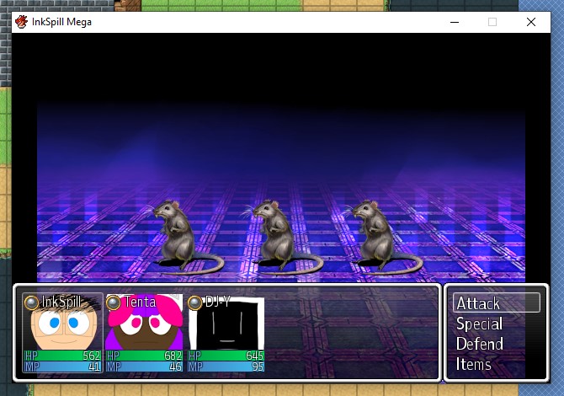Viewport: 564px width, 396px height.
Task: Target the leftmost rat enemy
Action: click(177, 233)
